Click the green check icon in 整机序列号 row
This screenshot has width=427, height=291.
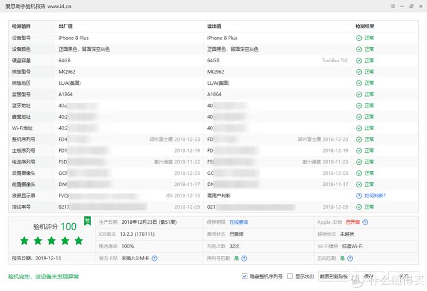click(359, 140)
